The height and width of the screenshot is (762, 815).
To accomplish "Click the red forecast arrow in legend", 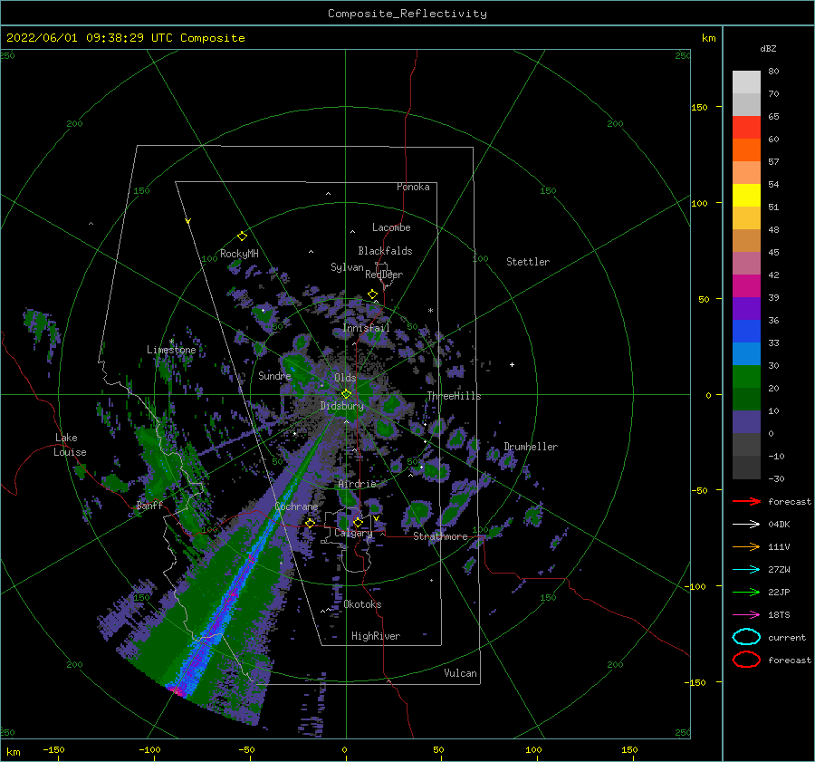I will [x=746, y=501].
